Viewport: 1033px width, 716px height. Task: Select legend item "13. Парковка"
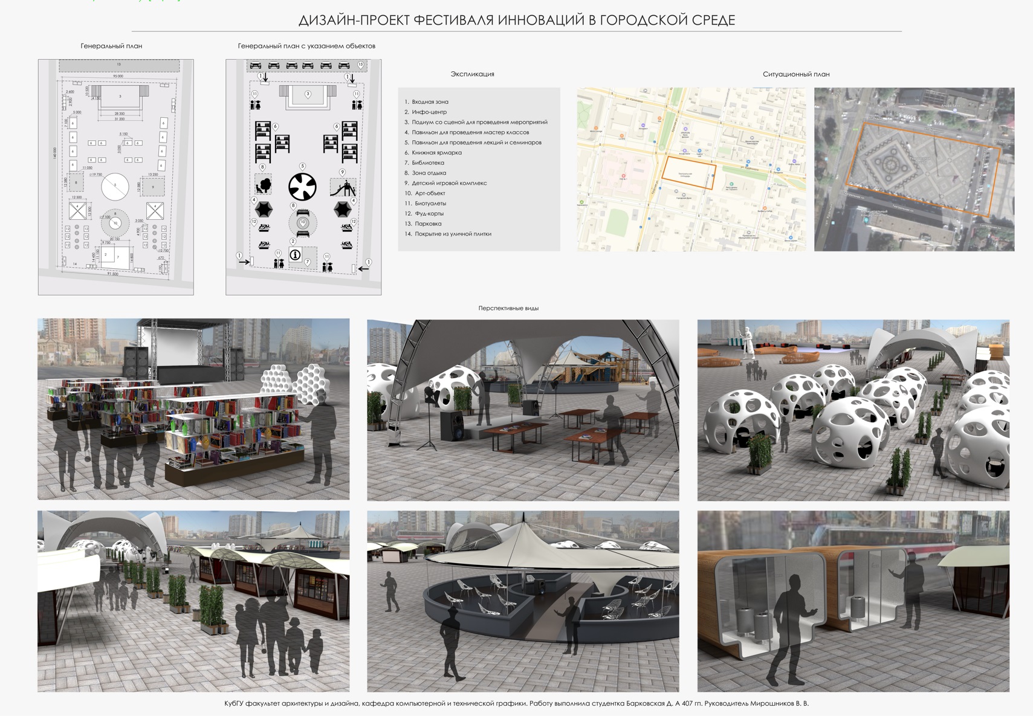[423, 224]
